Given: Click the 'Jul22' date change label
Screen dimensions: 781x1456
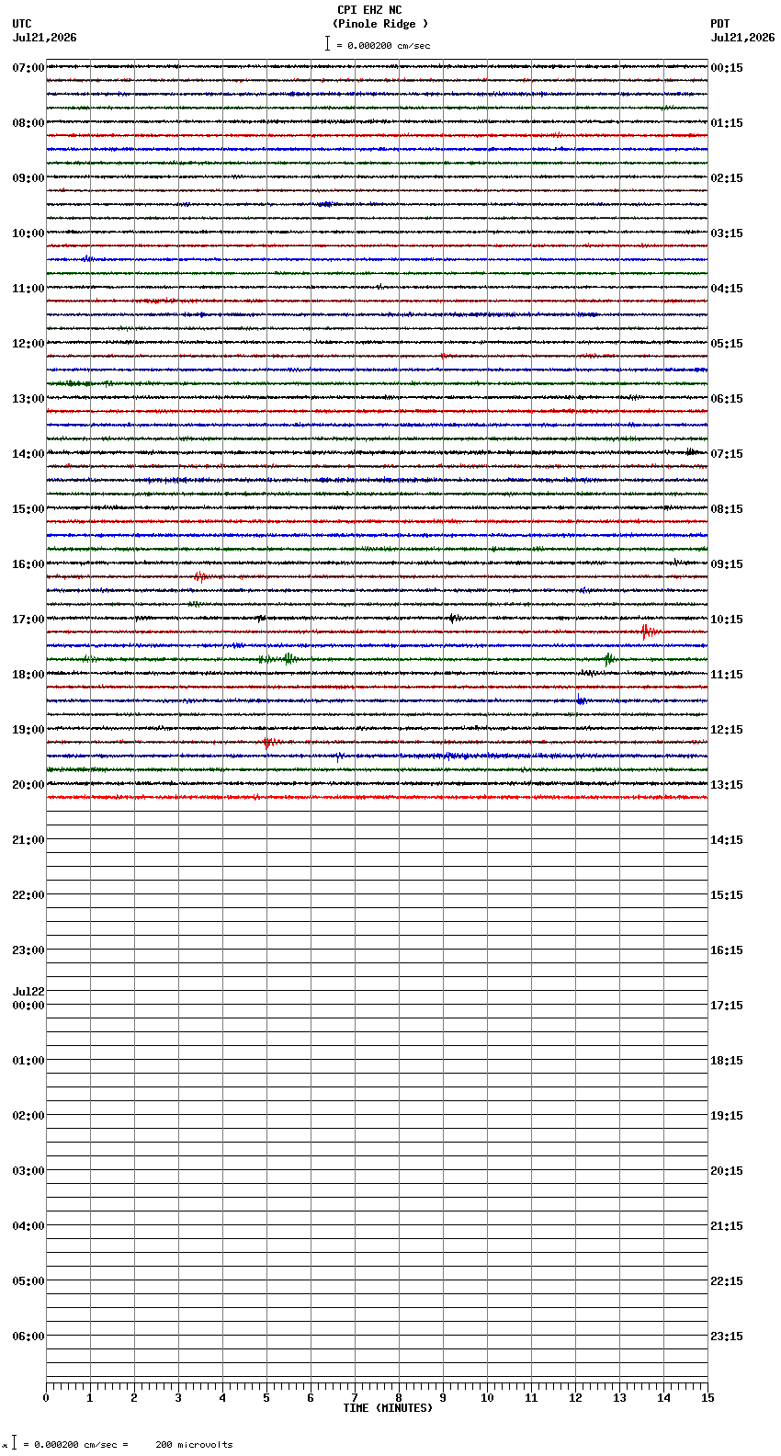Looking at the screenshot, I should pos(28,992).
